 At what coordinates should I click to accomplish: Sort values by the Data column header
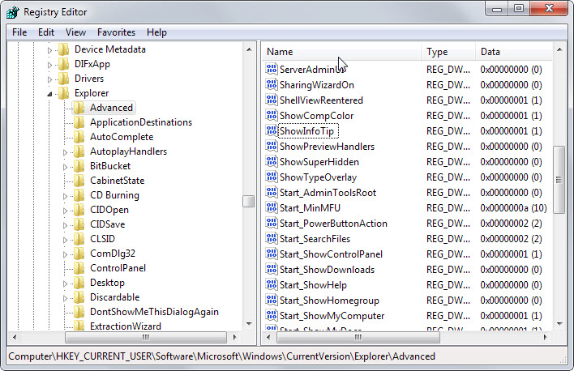click(x=514, y=52)
